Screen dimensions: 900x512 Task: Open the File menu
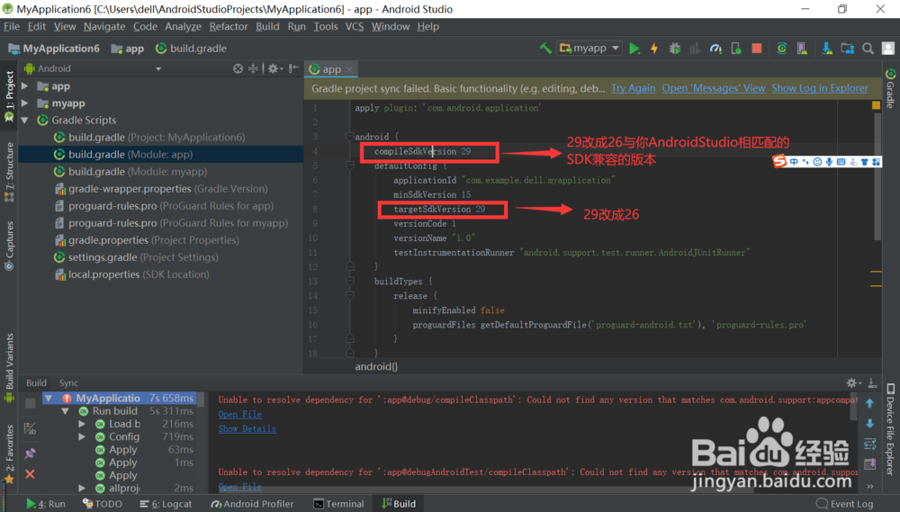12,26
